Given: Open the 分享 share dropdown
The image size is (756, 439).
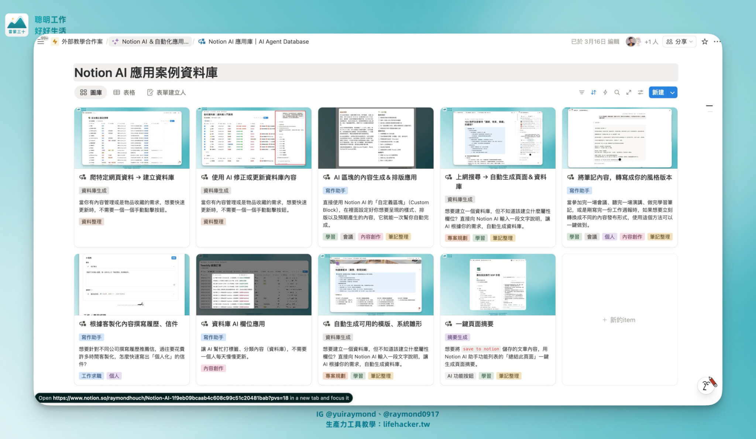Looking at the screenshot, I should coord(679,42).
